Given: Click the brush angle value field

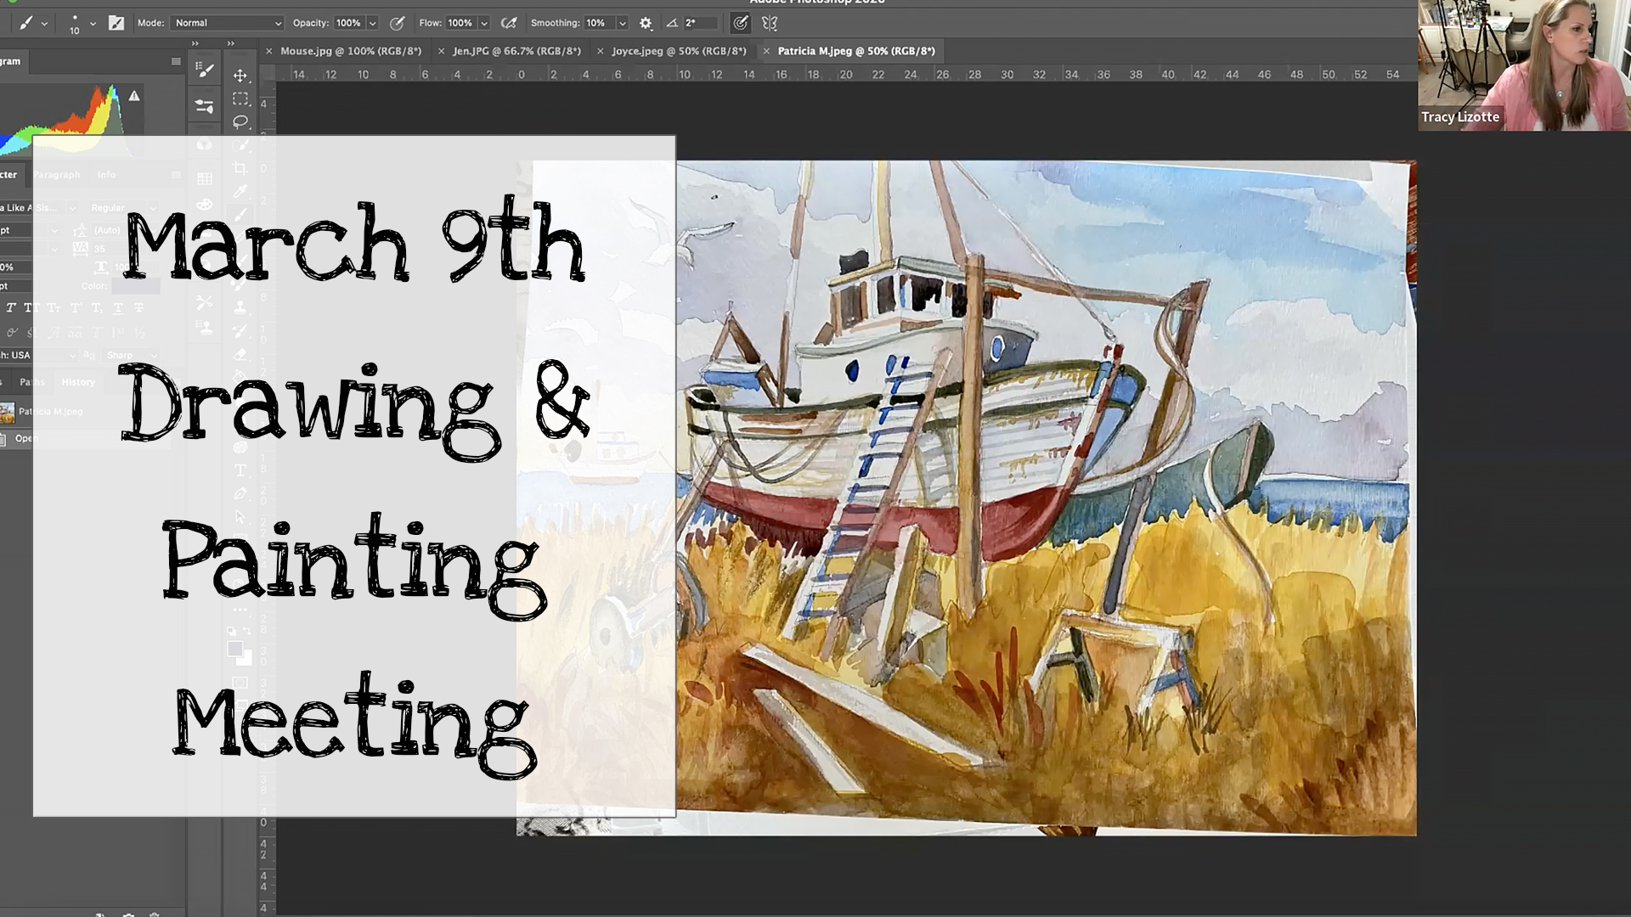Looking at the screenshot, I should click(x=701, y=23).
